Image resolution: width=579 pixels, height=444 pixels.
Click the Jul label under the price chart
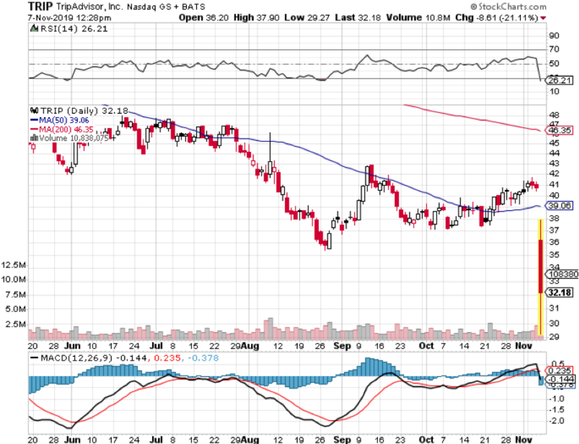156,346
